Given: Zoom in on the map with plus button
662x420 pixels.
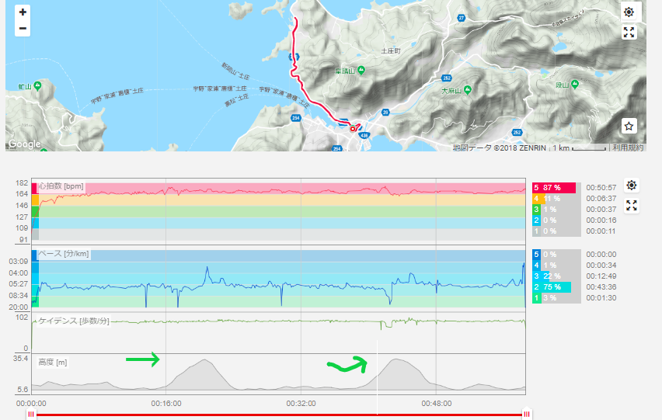Looking at the screenshot, I should pyautogui.click(x=23, y=12).
